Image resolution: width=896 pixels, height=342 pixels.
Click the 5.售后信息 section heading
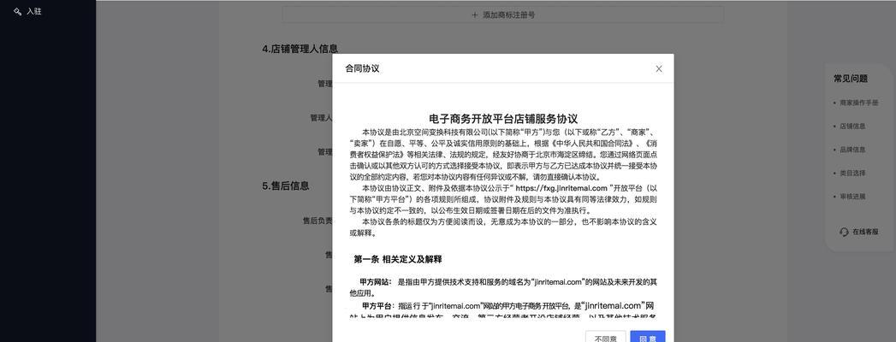(x=286, y=186)
